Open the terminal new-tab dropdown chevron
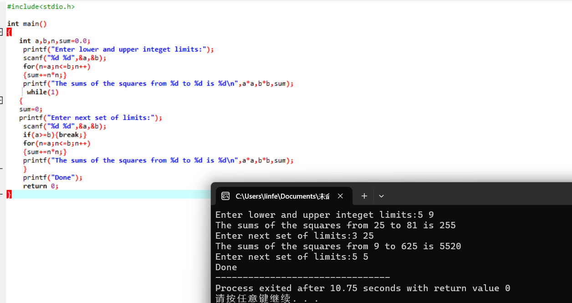This screenshot has width=572, height=303. [381, 196]
